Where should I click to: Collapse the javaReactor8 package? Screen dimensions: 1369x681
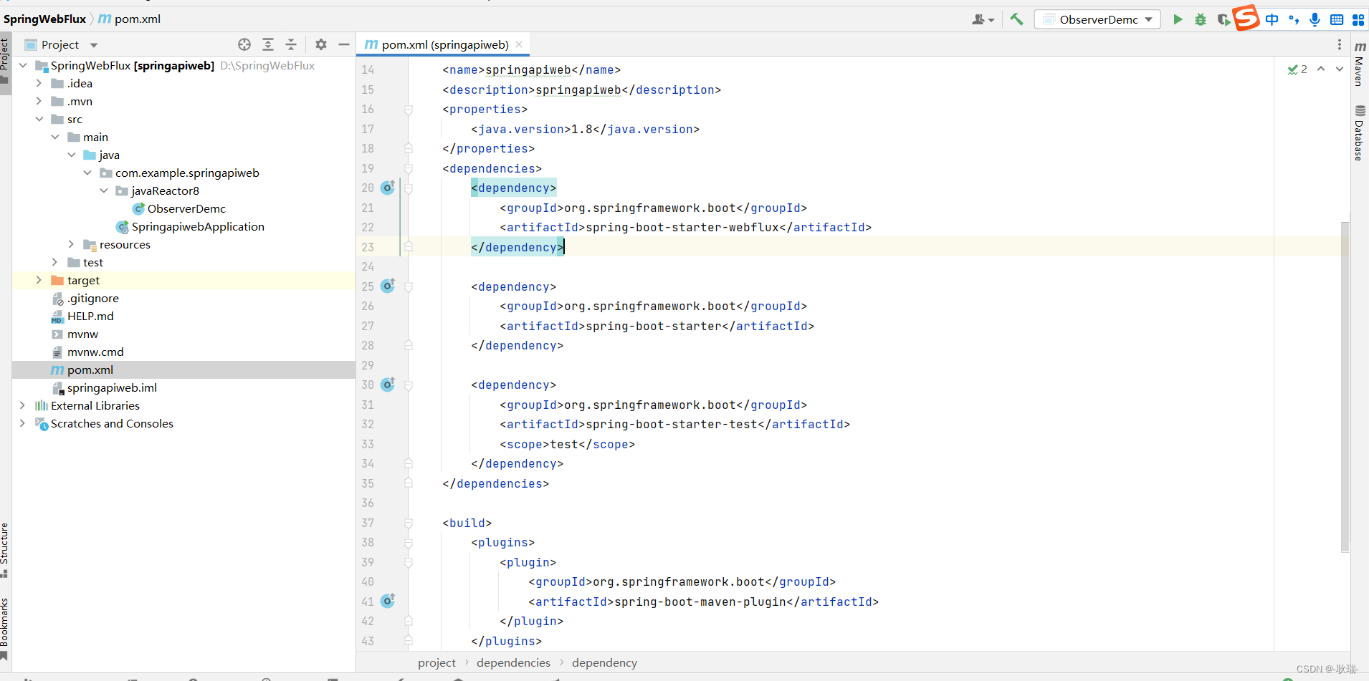pyautogui.click(x=103, y=190)
